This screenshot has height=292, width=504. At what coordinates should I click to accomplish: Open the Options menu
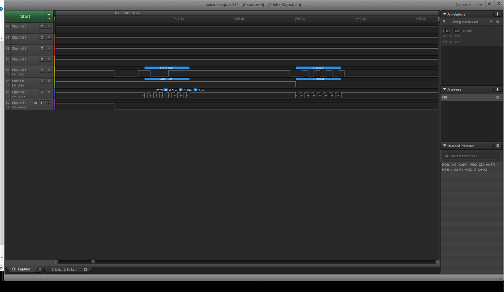[x=463, y=5]
